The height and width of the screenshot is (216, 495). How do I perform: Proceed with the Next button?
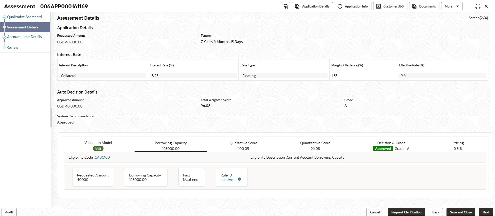(486, 212)
